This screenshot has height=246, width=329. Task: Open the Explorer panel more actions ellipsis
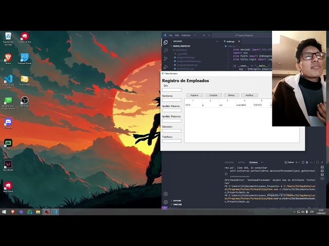coord(217,42)
